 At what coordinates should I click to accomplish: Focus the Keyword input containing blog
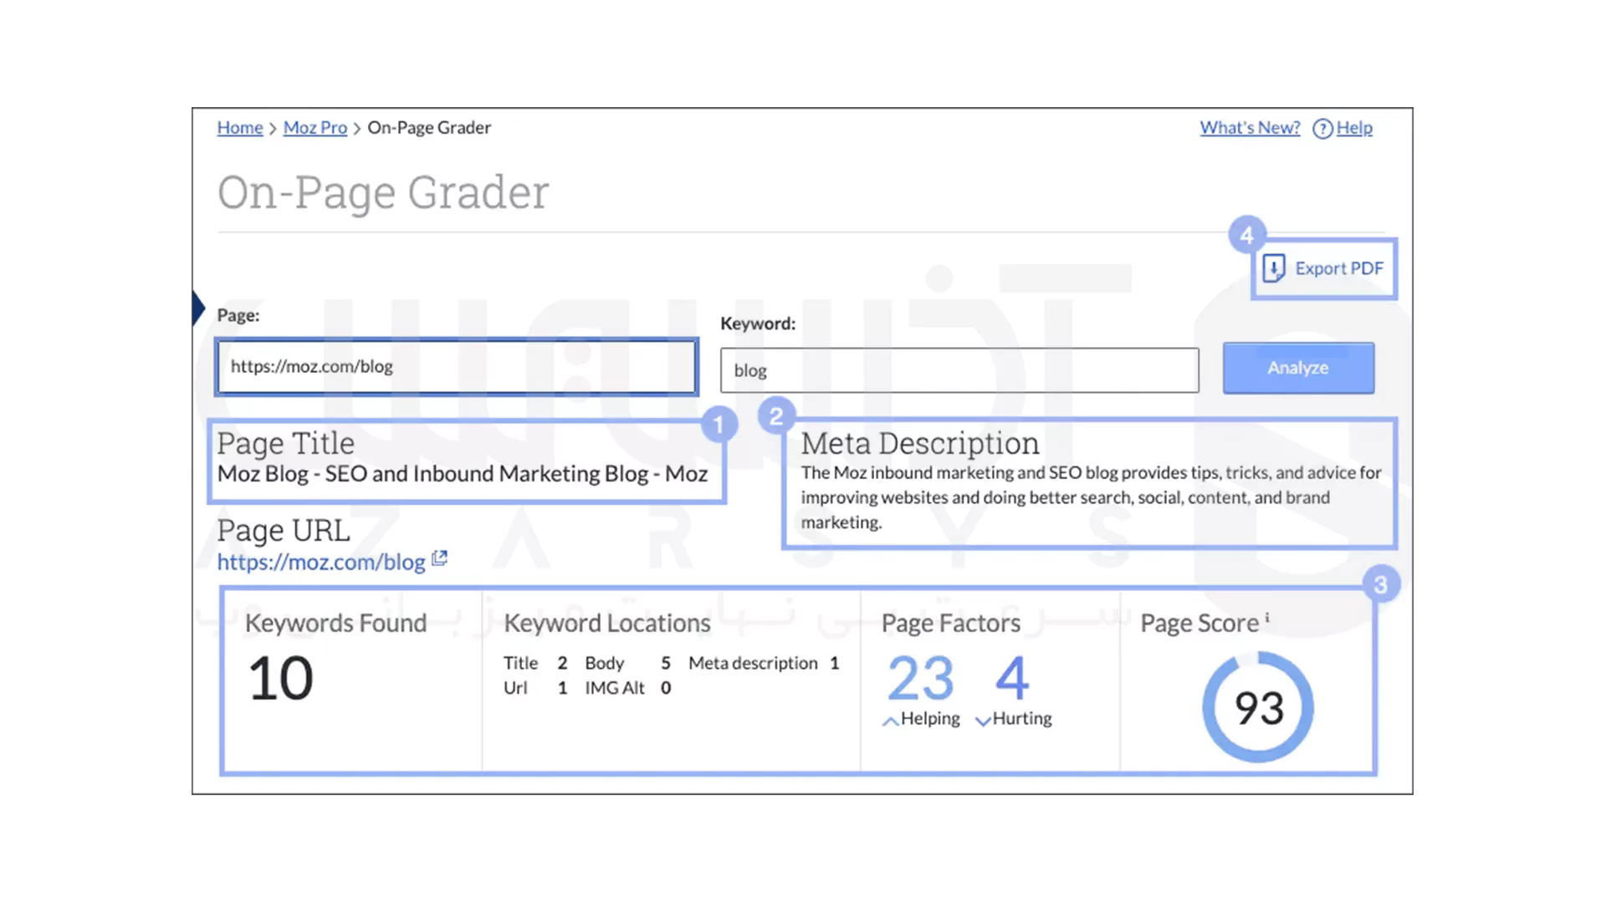tap(959, 370)
